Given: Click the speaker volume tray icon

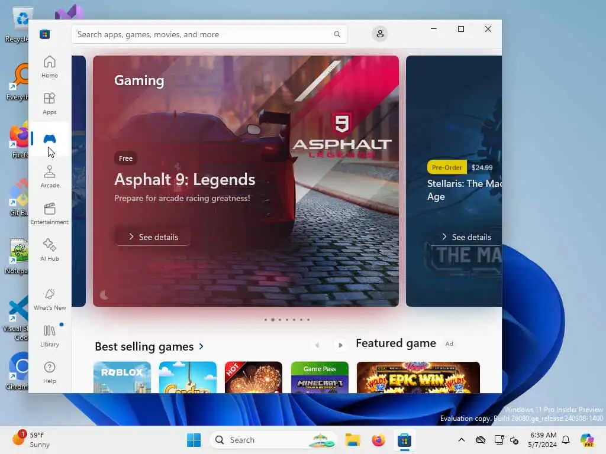Looking at the screenshot, I should (x=514, y=440).
